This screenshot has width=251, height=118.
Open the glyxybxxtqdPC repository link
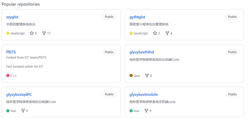[19, 95]
